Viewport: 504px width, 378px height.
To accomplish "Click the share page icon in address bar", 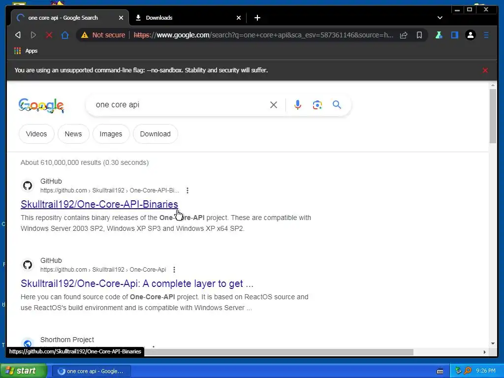I will [404, 35].
